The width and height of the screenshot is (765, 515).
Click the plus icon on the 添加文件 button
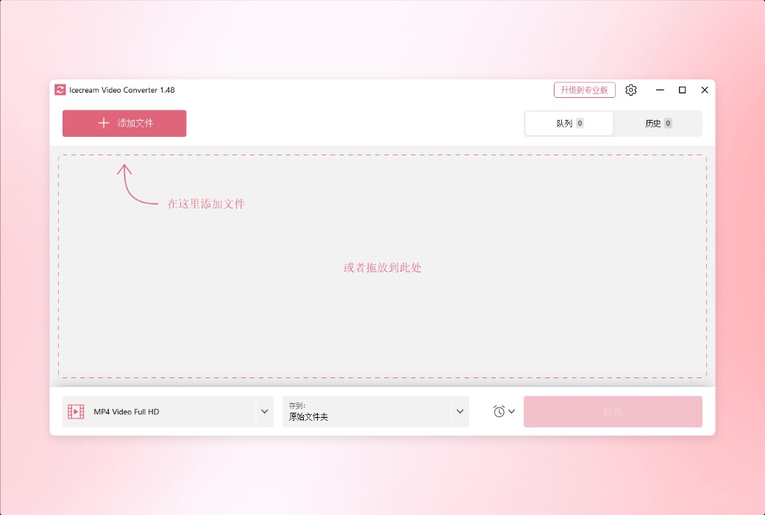click(x=103, y=123)
